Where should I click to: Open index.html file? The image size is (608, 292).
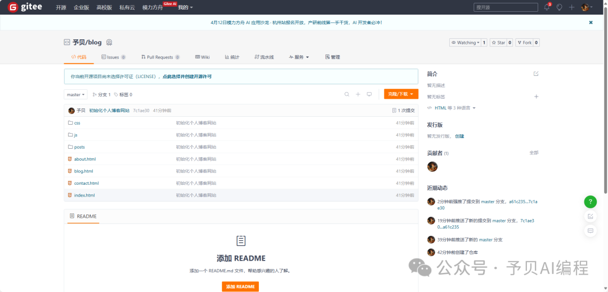pyautogui.click(x=84, y=195)
